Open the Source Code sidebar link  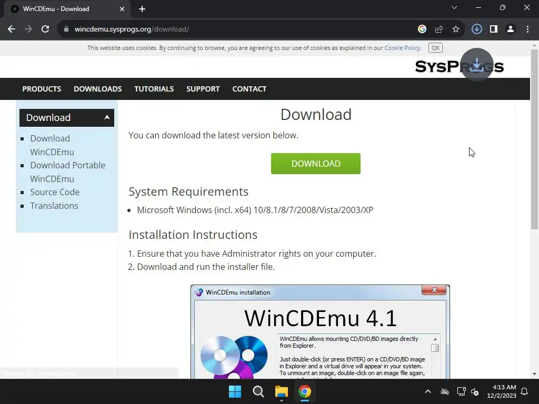(x=55, y=192)
